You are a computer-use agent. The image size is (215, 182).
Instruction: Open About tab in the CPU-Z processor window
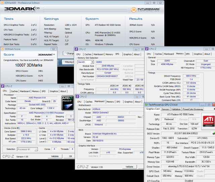point(63,91)
